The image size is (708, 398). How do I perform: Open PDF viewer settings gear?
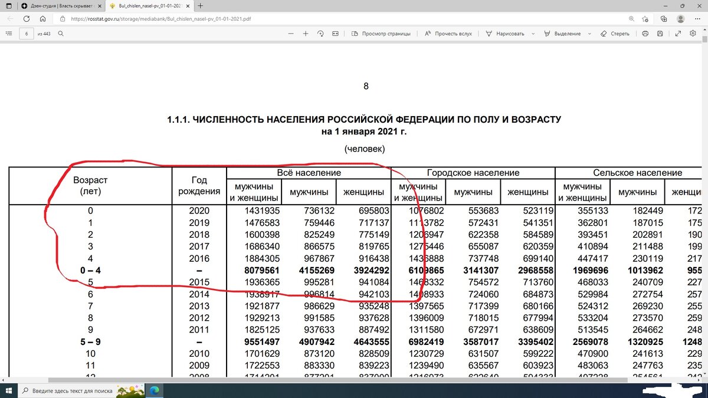(694, 34)
